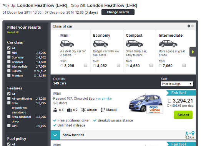Viewport: 201px width, 146px height.
Task: Enable the GPS feature filter
Action: point(9,126)
